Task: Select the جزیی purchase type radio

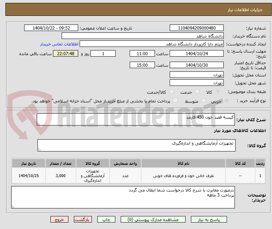Action: point(227,101)
